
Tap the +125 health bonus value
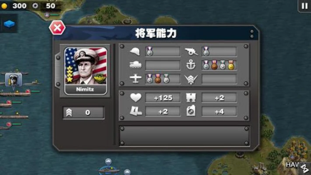point(163,98)
